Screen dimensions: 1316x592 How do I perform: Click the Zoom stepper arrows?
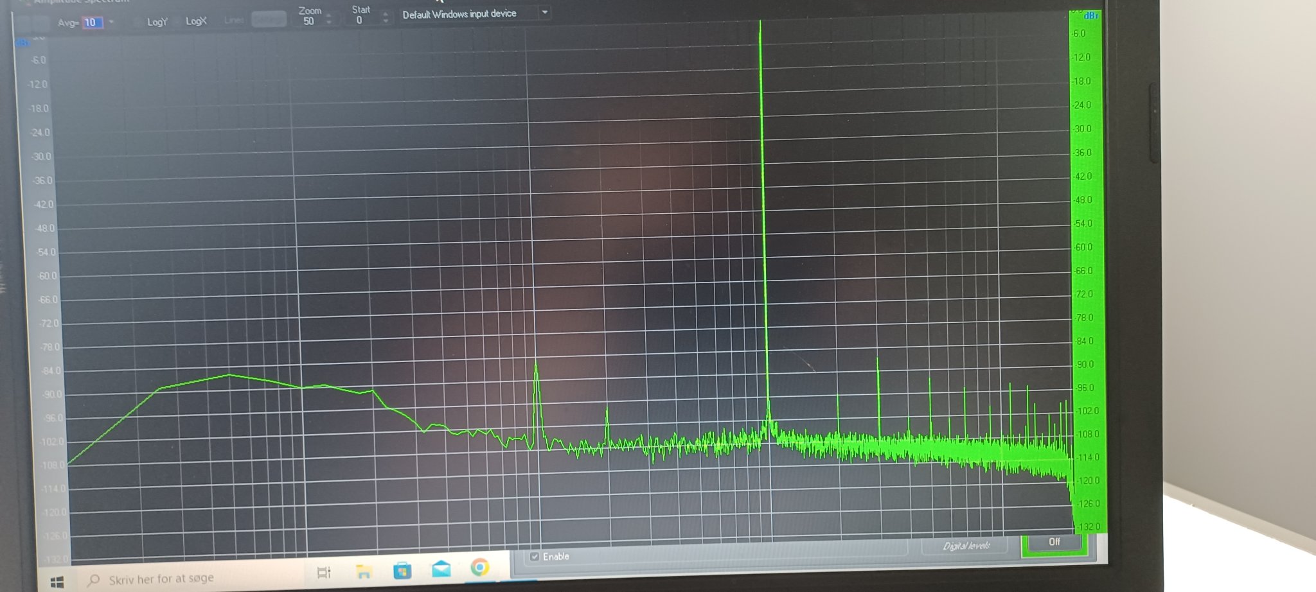tap(329, 19)
